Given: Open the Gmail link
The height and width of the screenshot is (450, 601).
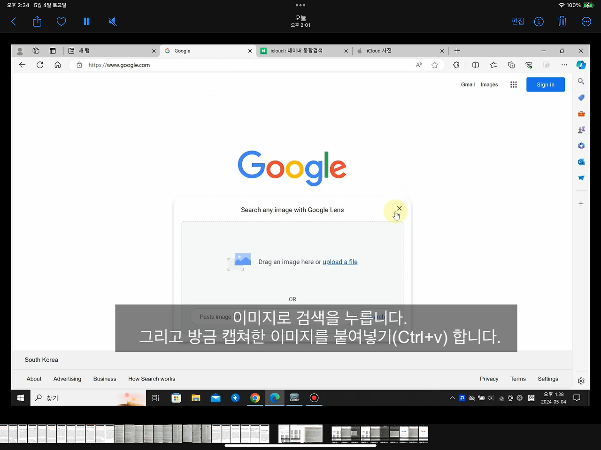Looking at the screenshot, I should pos(468,84).
